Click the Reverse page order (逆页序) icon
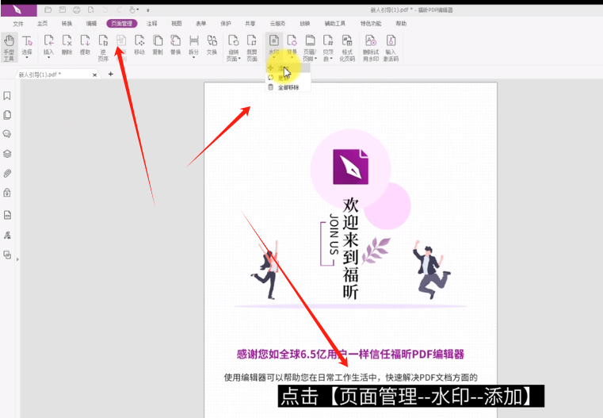 point(103,48)
